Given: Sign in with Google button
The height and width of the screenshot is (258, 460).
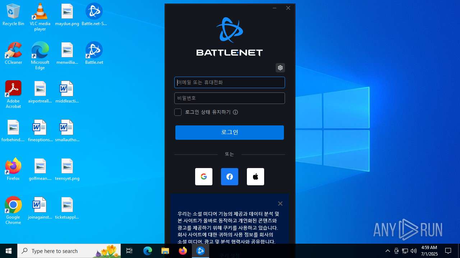Looking at the screenshot, I should click(204, 177).
